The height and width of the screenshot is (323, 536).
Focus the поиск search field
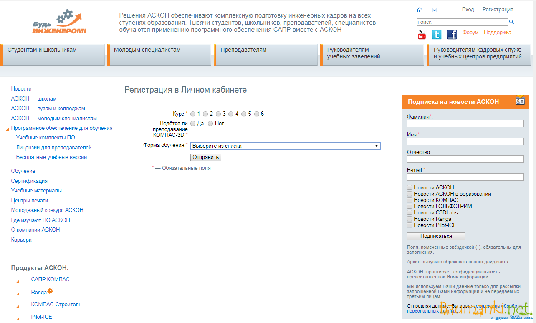462,22
